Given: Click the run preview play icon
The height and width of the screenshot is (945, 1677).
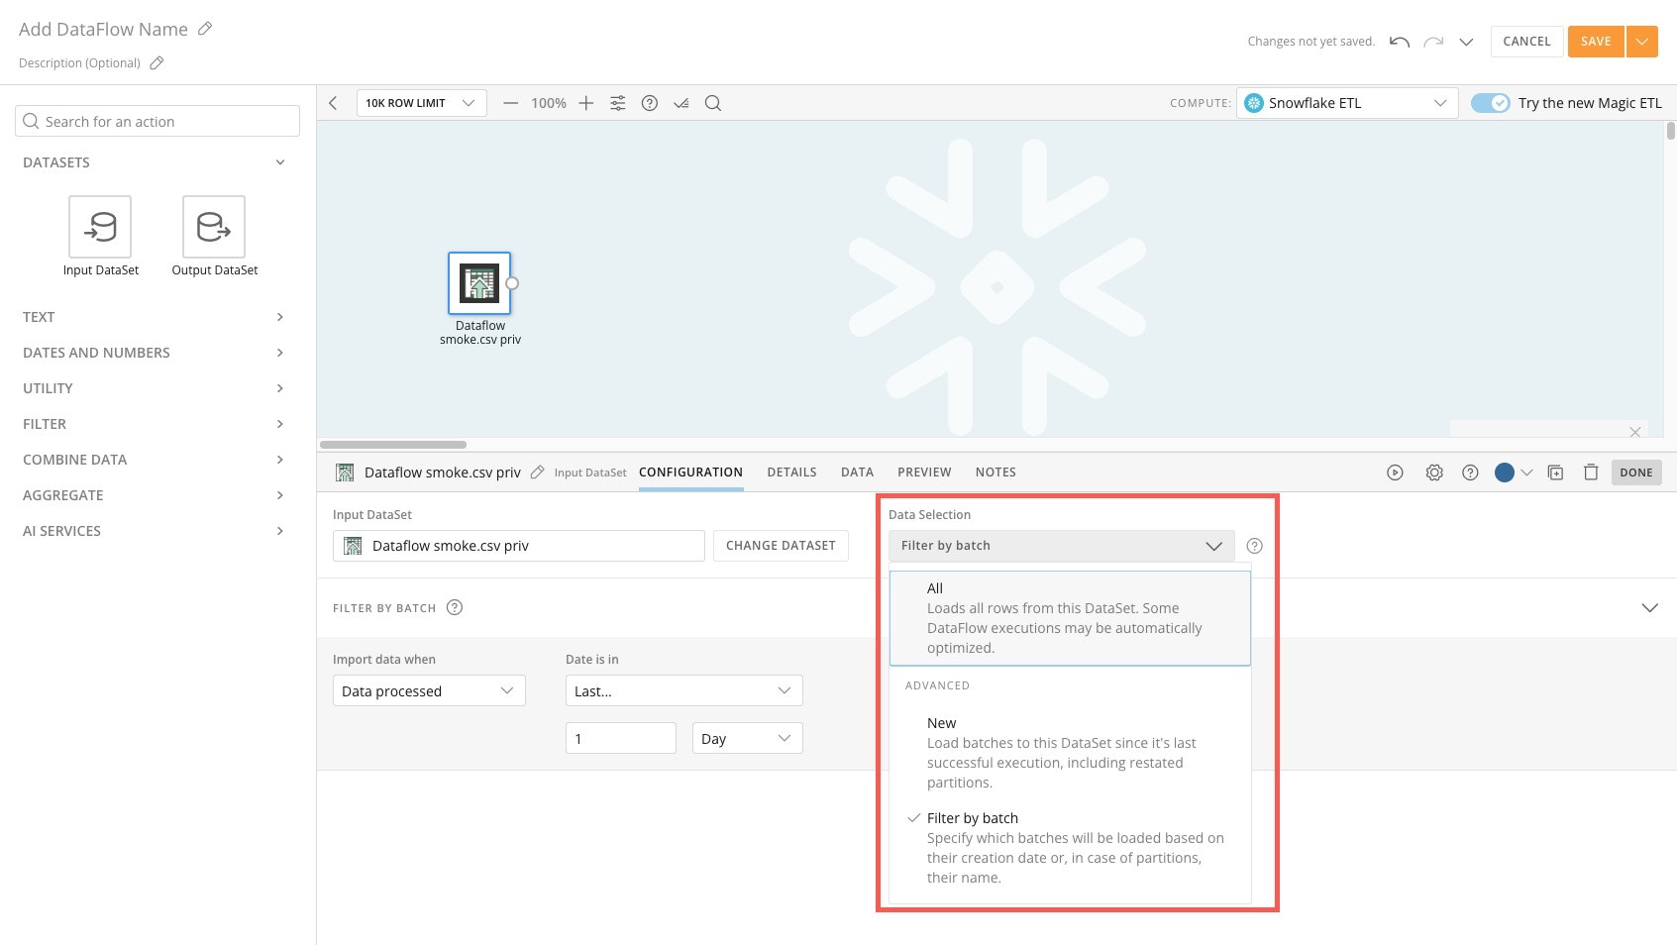Looking at the screenshot, I should point(1395,472).
